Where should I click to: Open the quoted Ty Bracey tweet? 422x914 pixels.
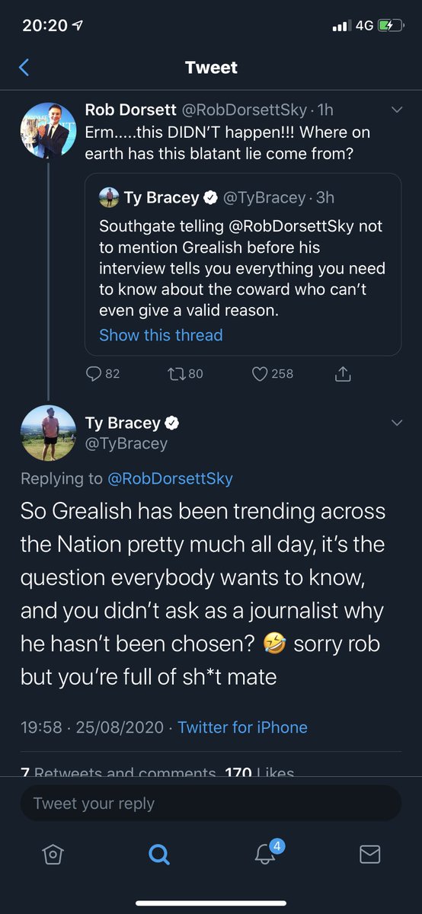pyautogui.click(x=243, y=264)
